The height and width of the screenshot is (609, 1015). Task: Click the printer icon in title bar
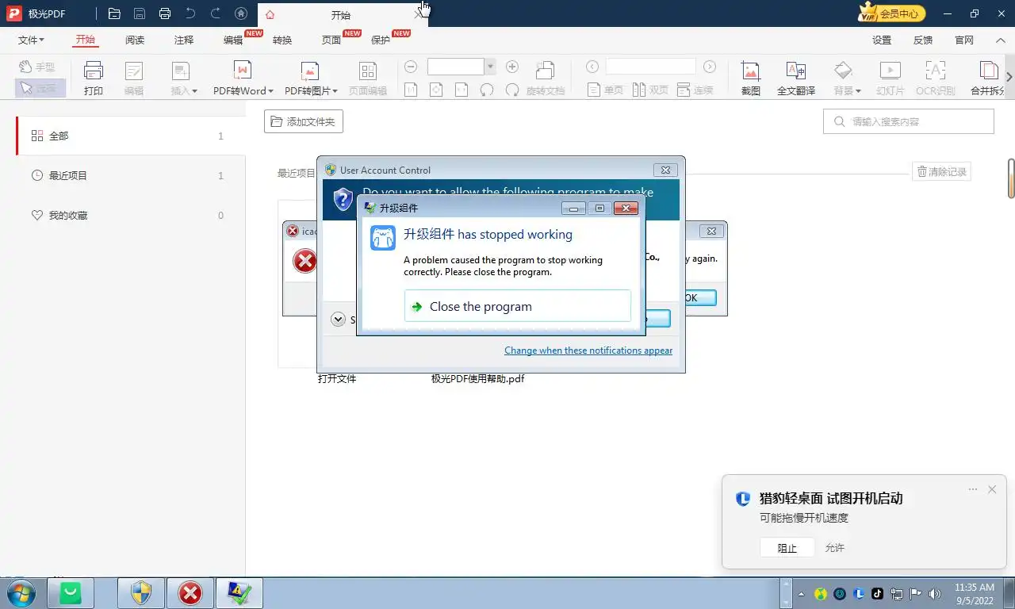(x=165, y=13)
